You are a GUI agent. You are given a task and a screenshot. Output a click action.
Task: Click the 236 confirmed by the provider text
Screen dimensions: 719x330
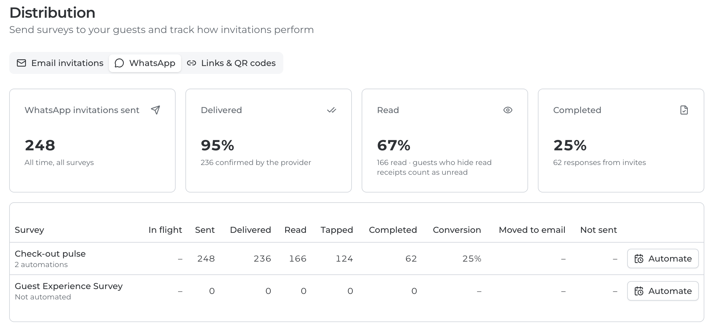tap(256, 163)
